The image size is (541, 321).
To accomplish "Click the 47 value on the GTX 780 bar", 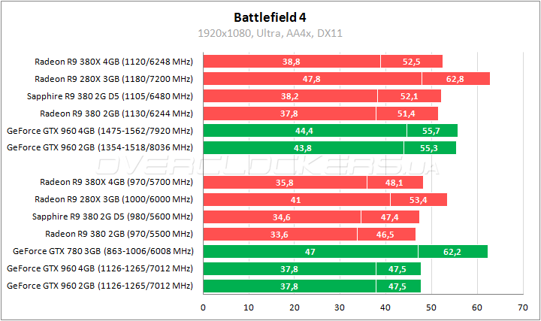I will (x=310, y=251).
